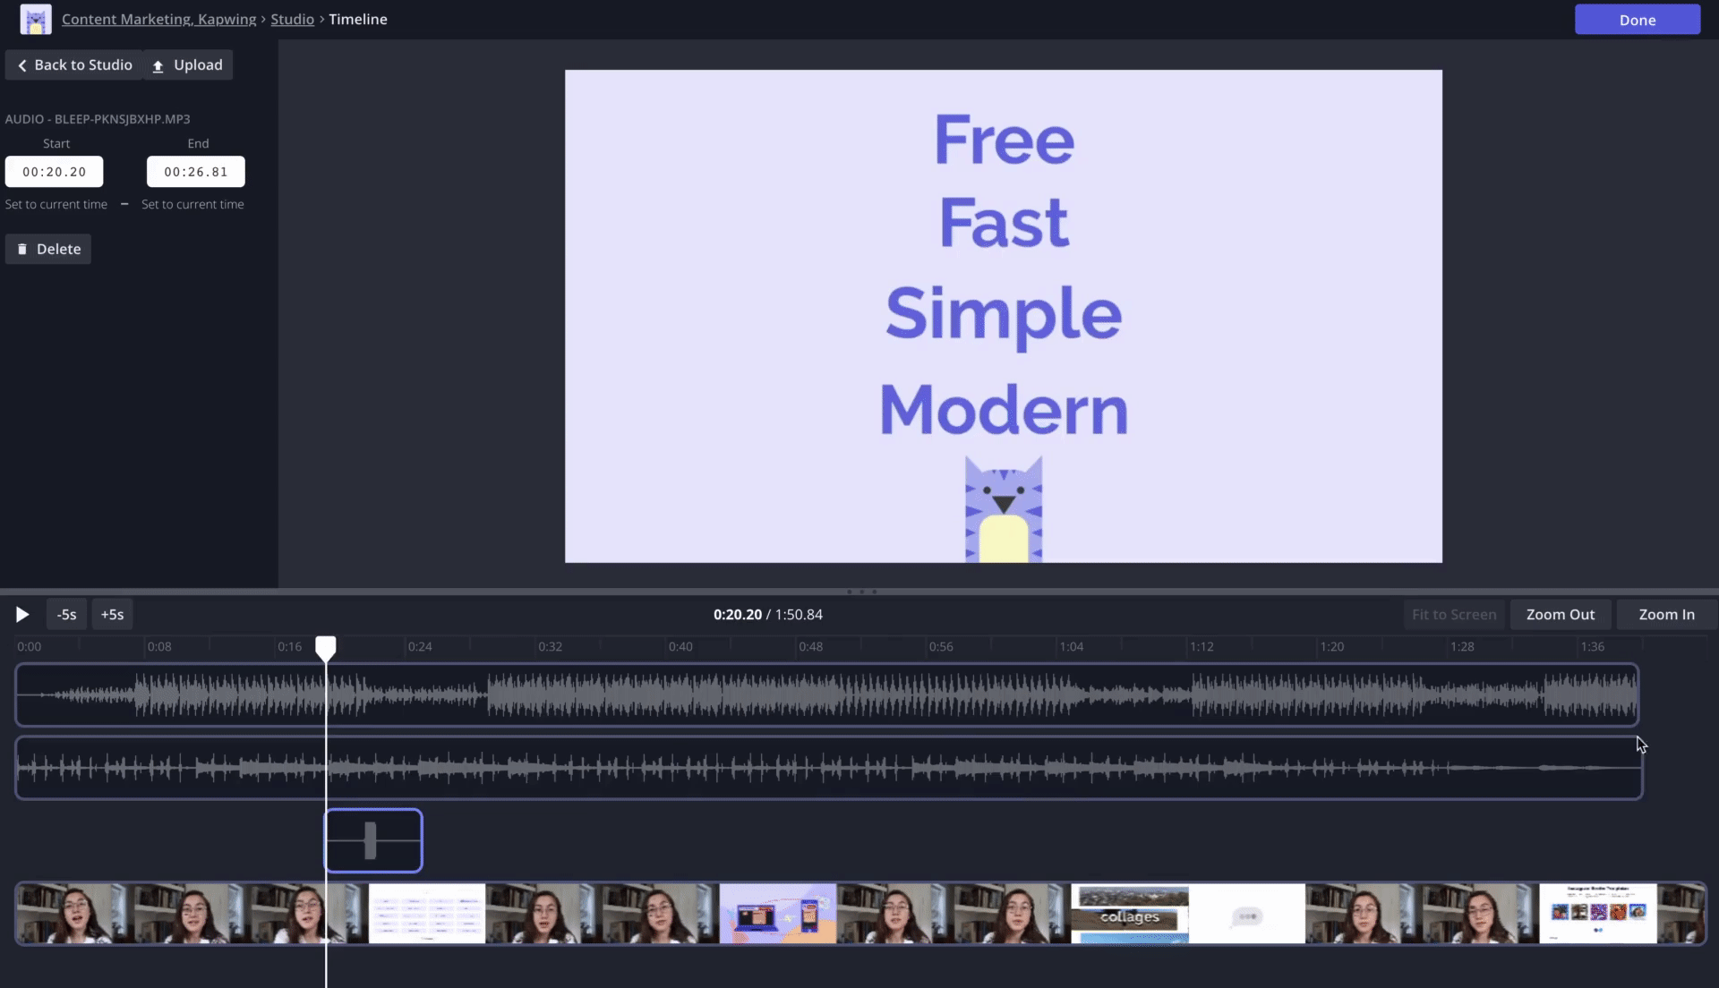Viewport: 1719px width, 988px height.
Task: Click the Done button
Action: [1637, 20]
